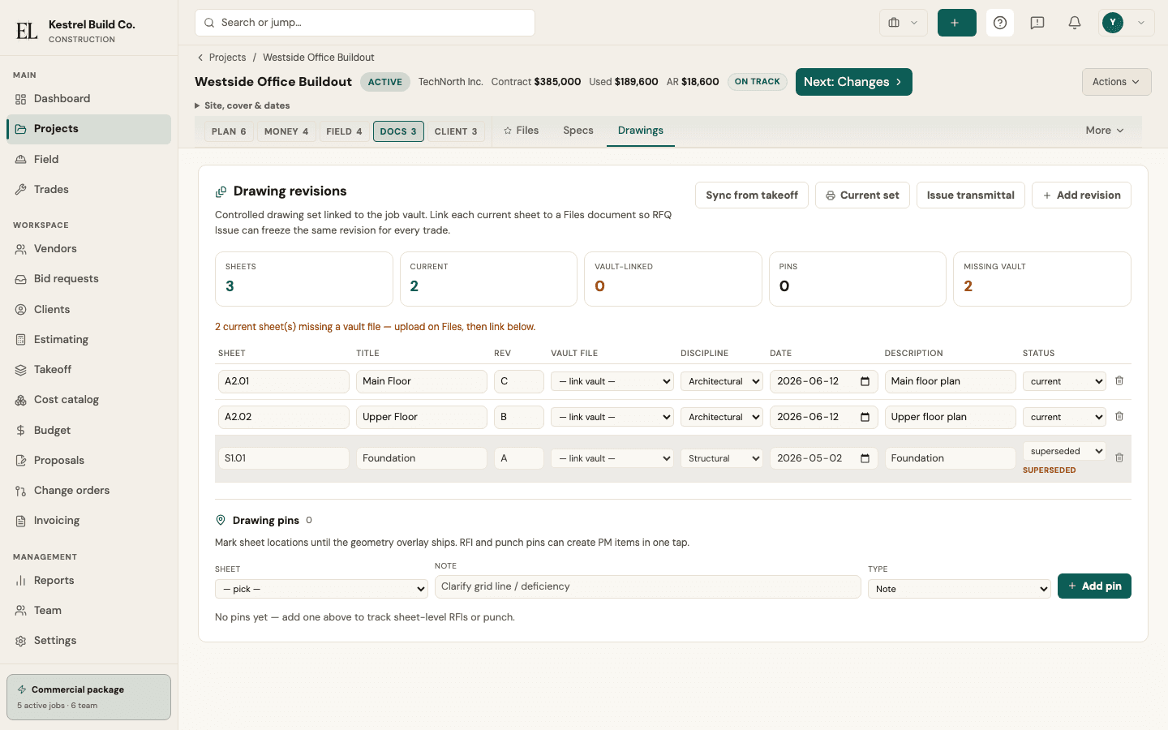Click Sync from takeoff button

coord(752,195)
